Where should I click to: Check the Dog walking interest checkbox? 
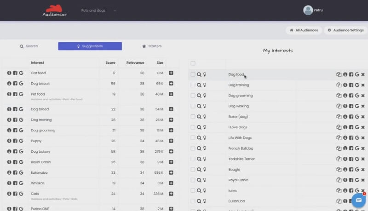click(x=193, y=106)
